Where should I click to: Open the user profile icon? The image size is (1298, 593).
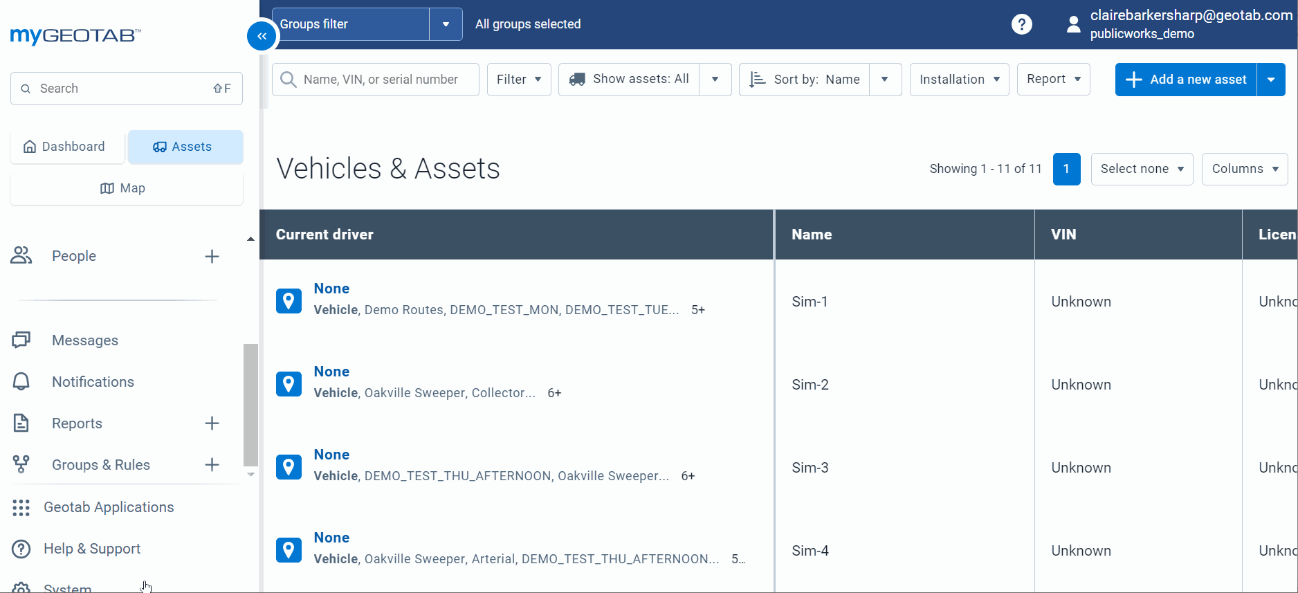[1073, 24]
